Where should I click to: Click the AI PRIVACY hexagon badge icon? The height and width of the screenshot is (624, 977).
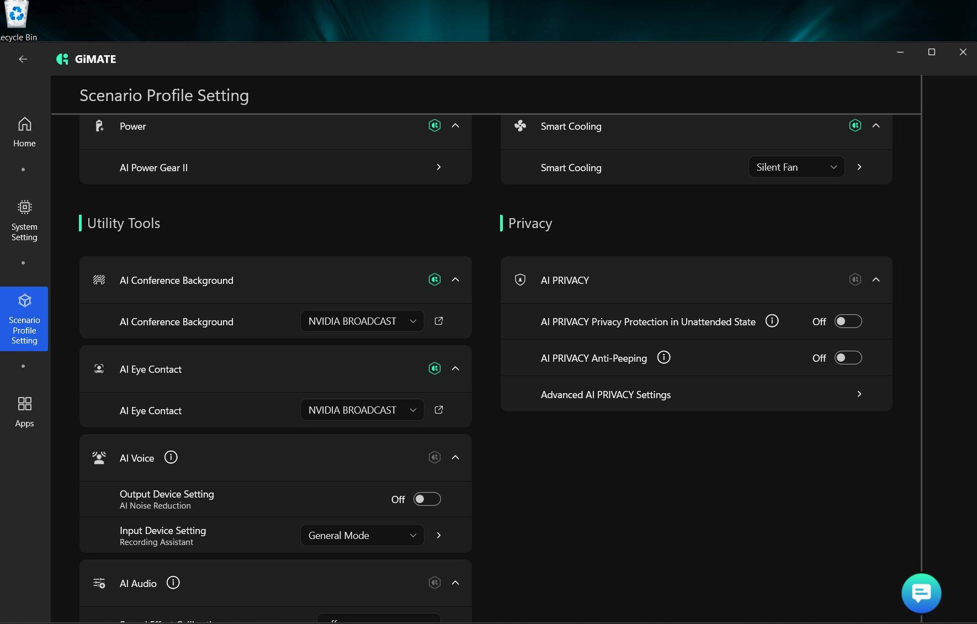pos(855,279)
